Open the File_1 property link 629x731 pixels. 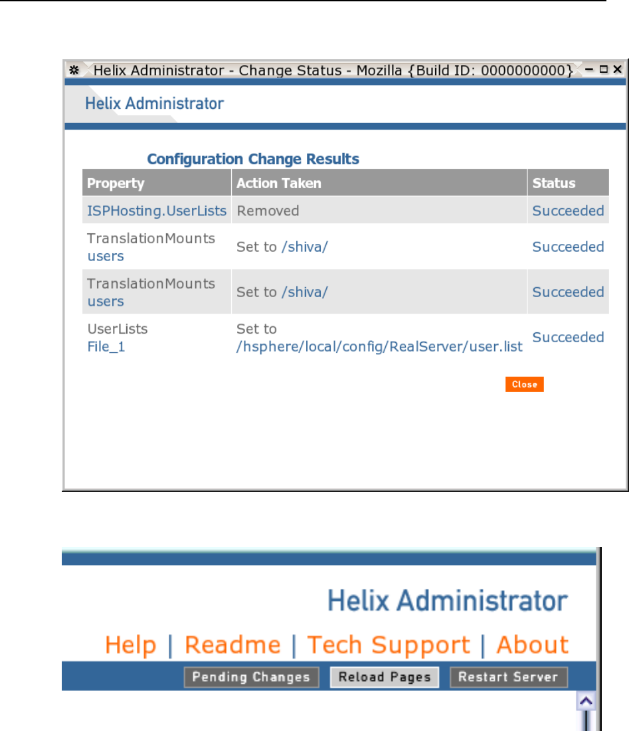[x=106, y=346]
